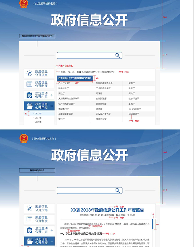
Task: Open the 审计厅 link
Action: [62, 119]
